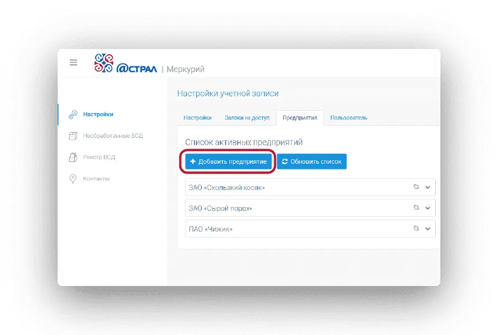Open the hamburger menu icon
498x335 pixels.
(x=74, y=62)
